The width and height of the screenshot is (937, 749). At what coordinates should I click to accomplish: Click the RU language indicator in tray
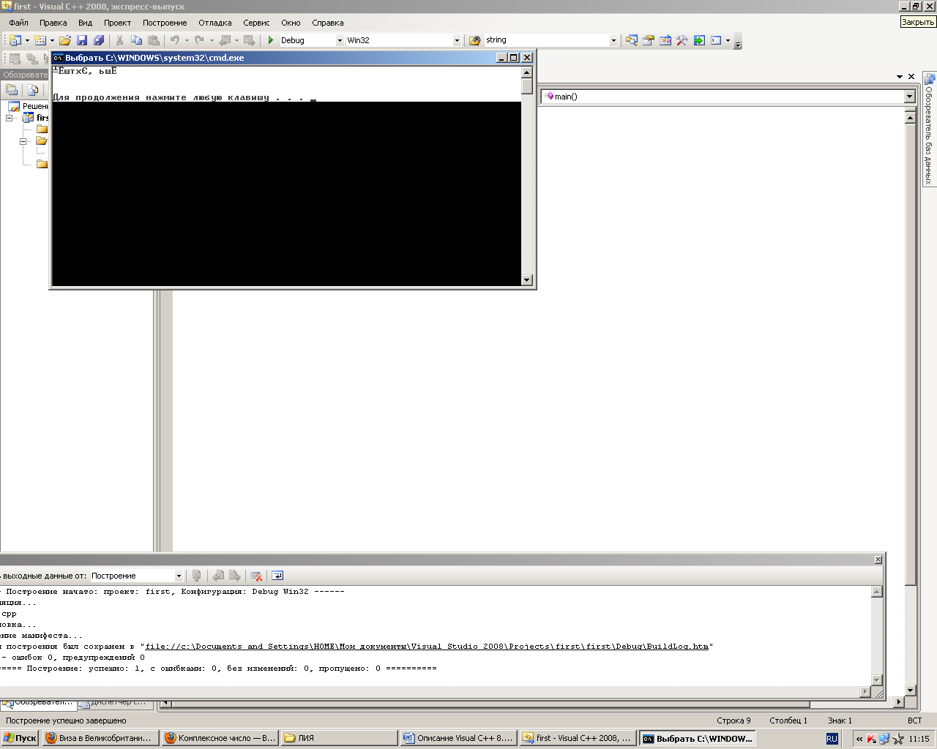coord(832,739)
